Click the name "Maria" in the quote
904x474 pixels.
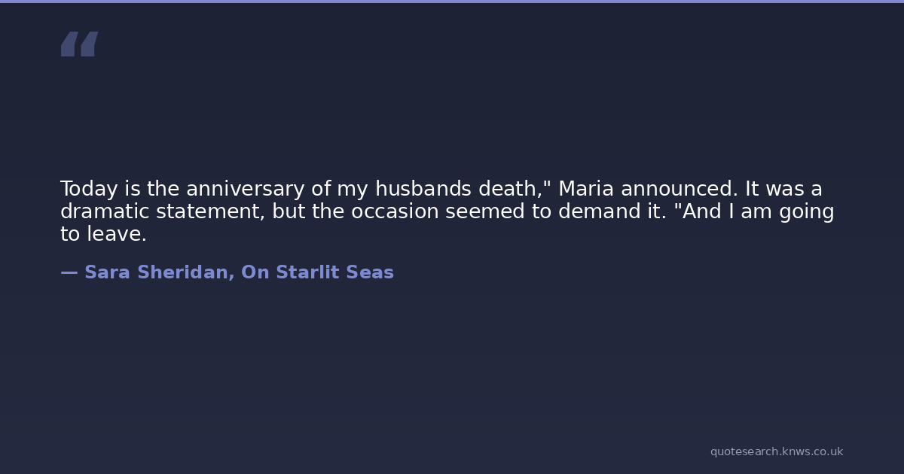pyautogui.click(x=586, y=189)
